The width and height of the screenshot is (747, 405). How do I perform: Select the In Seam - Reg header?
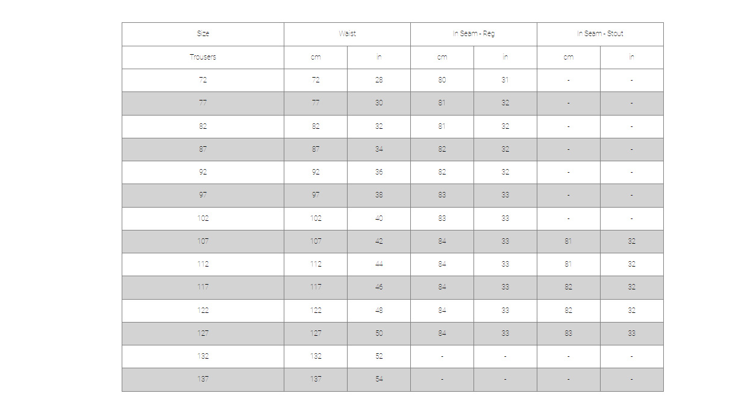tap(474, 34)
